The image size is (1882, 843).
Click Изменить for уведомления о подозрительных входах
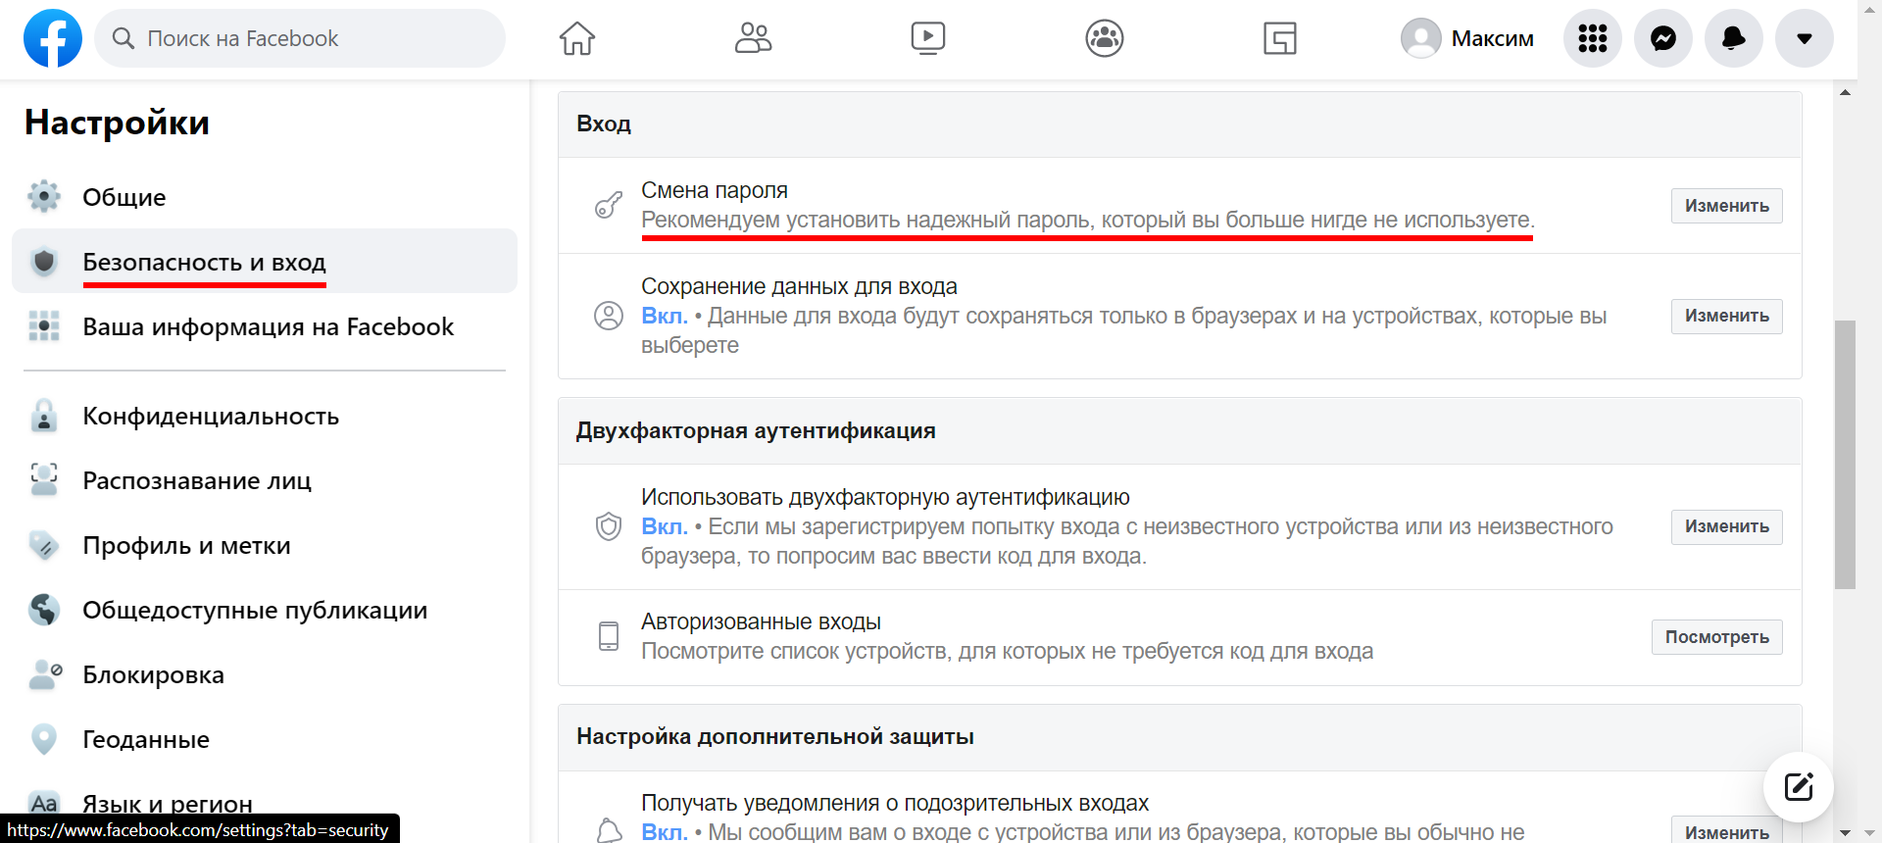pyautogui.click(x=1726, y=830)
